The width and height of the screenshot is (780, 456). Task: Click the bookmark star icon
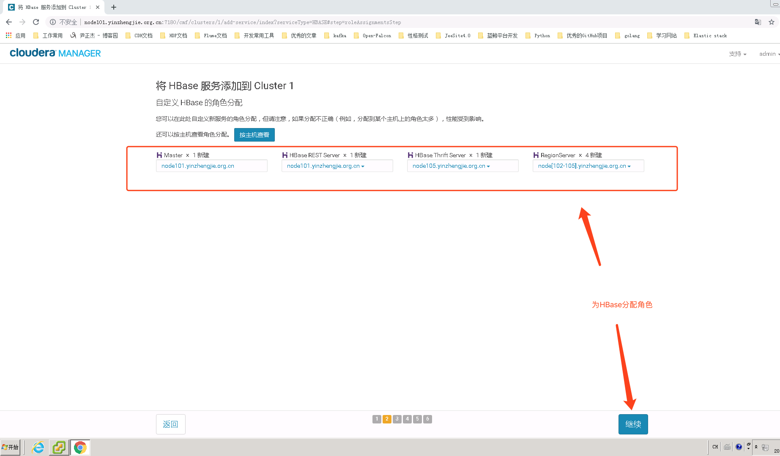772,22
